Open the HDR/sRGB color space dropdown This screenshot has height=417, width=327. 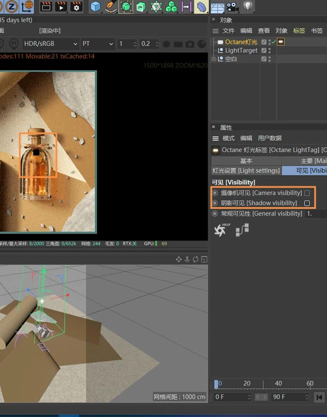pos(50,44)
